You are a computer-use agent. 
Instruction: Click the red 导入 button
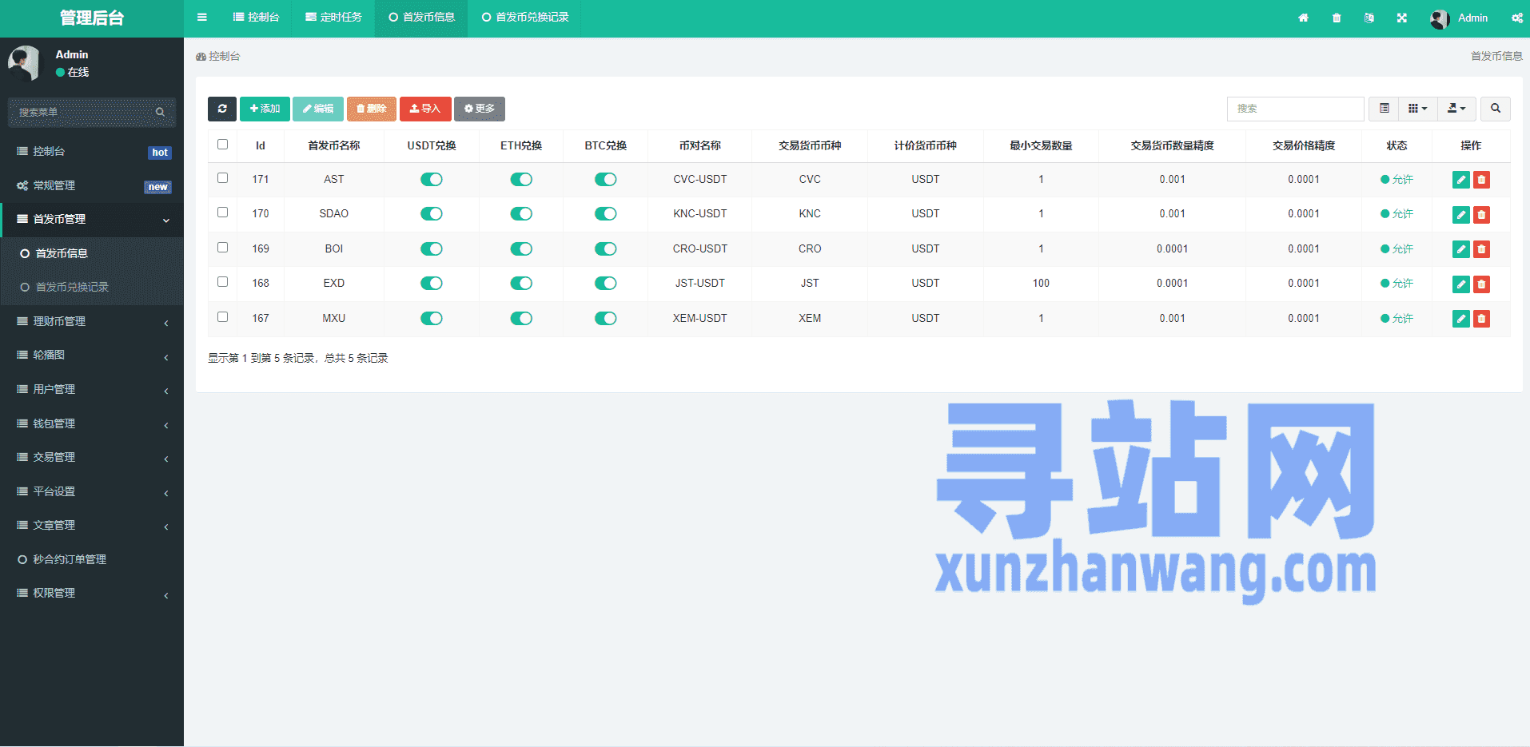point(425,109)
